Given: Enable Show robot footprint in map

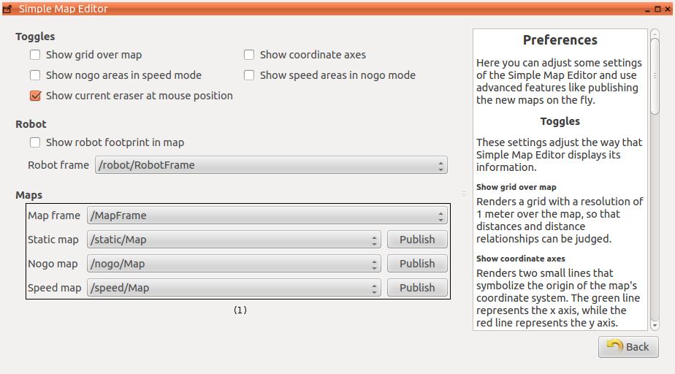Looking at the screenshot, I should coord(35,142).
